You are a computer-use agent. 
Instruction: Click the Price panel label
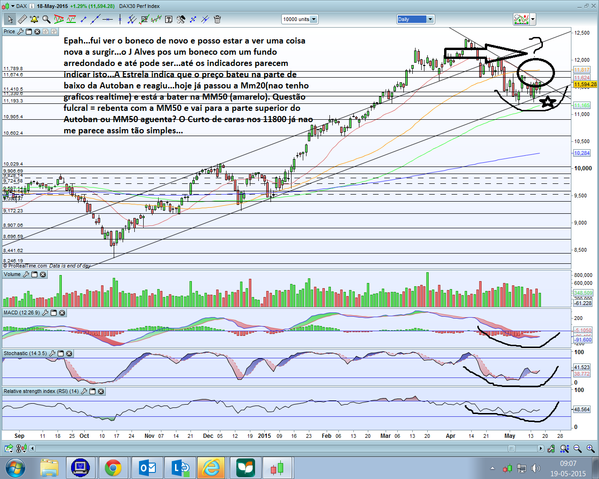tap(9, 31)
